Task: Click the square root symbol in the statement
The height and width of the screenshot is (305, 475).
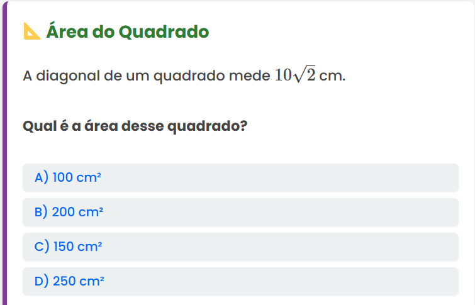Action: 301,75
